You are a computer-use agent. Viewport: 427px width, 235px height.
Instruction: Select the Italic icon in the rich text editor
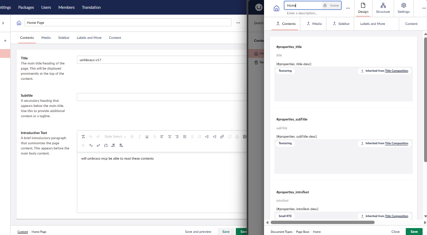[140, 137]
